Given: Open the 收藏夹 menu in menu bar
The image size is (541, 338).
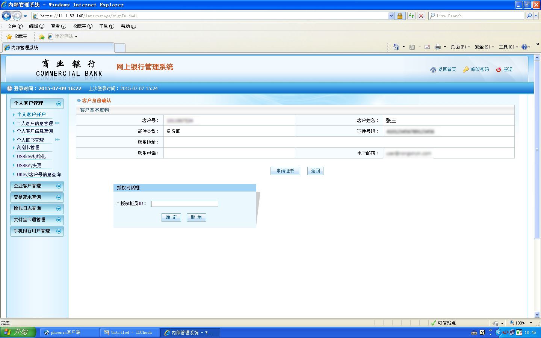Looking at the screenshot, I should (82, 26).
